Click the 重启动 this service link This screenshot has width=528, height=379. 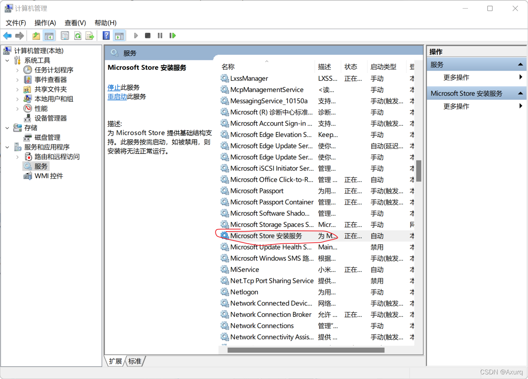pos(117,97)
